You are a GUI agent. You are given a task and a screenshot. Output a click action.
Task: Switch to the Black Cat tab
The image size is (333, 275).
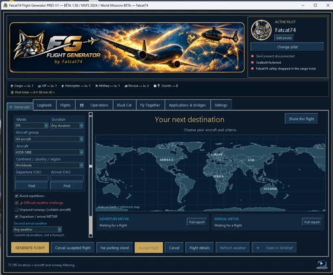pos(125,105)
